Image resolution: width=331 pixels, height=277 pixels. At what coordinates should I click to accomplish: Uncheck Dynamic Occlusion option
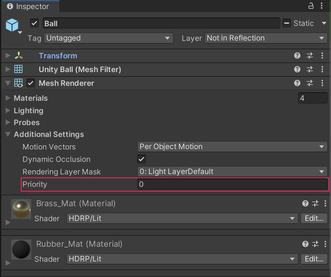[141, 159]
